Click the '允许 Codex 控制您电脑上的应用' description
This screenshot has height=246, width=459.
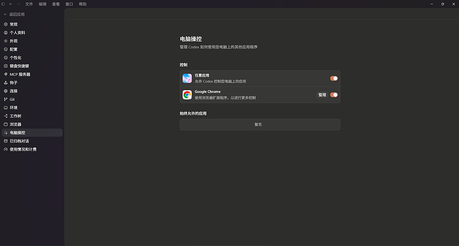pyautogui.click(x=220, y=82)
